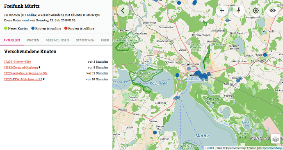Click the 'Verschwundene Knoten' heading

point(30,52)
